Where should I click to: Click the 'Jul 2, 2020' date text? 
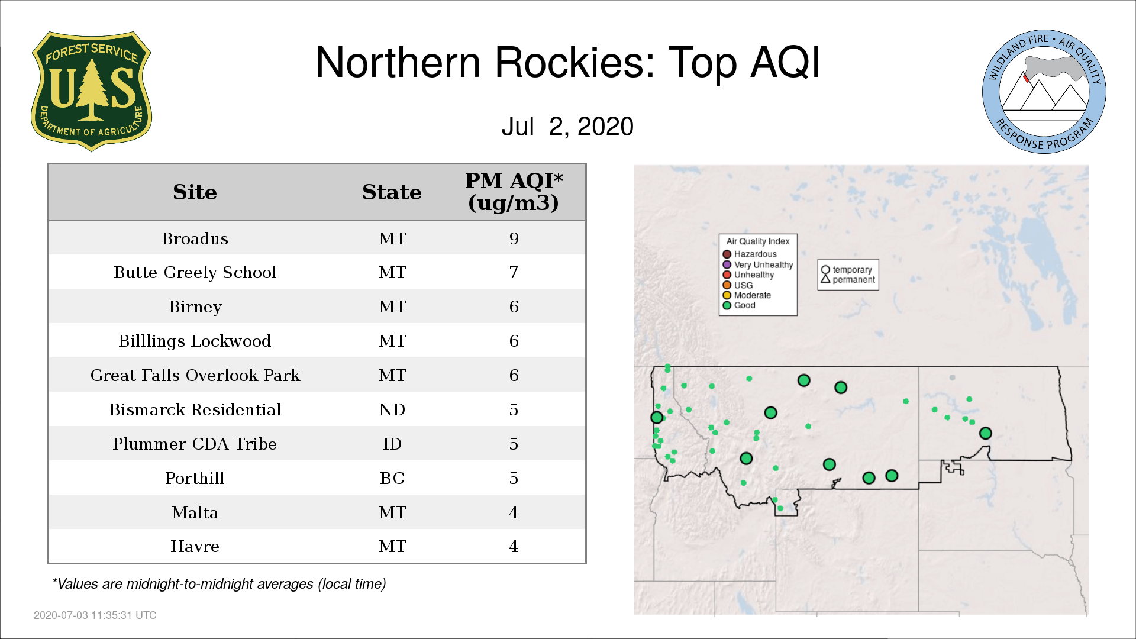point(568,127)
